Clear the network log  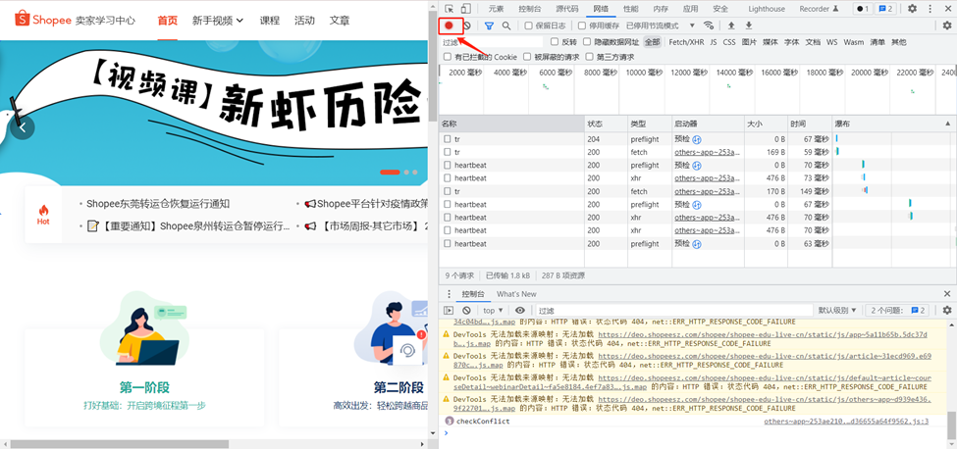pos(467,25)
